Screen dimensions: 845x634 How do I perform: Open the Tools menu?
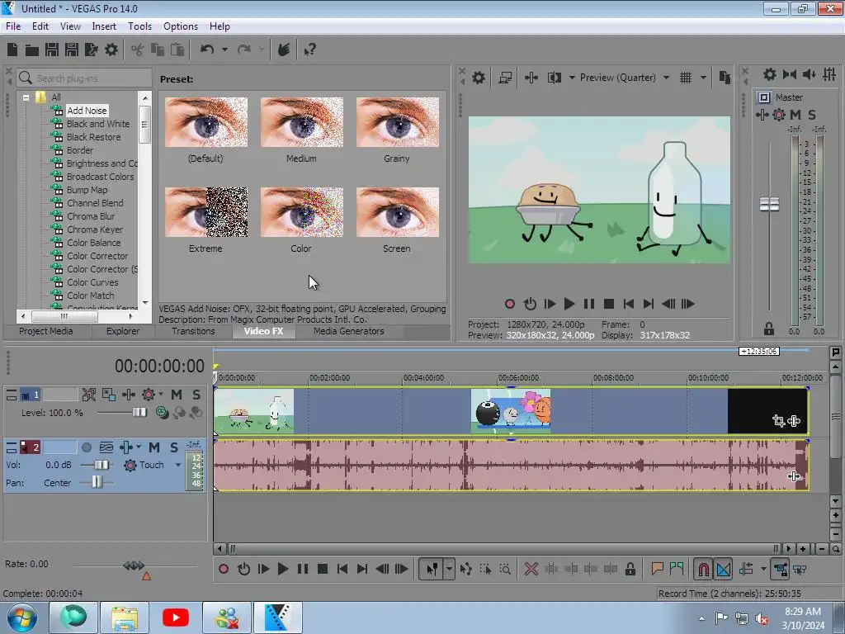(x=139, y=26)
